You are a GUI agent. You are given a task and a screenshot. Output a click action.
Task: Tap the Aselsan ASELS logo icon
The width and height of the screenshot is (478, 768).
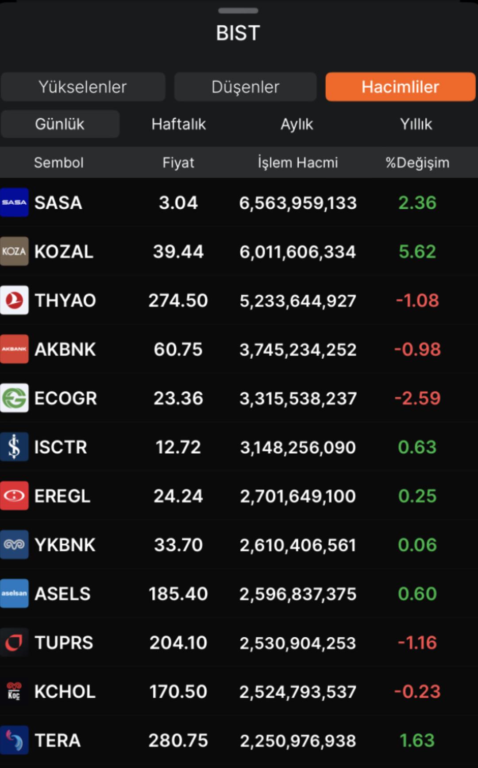(x=15, y=593)
